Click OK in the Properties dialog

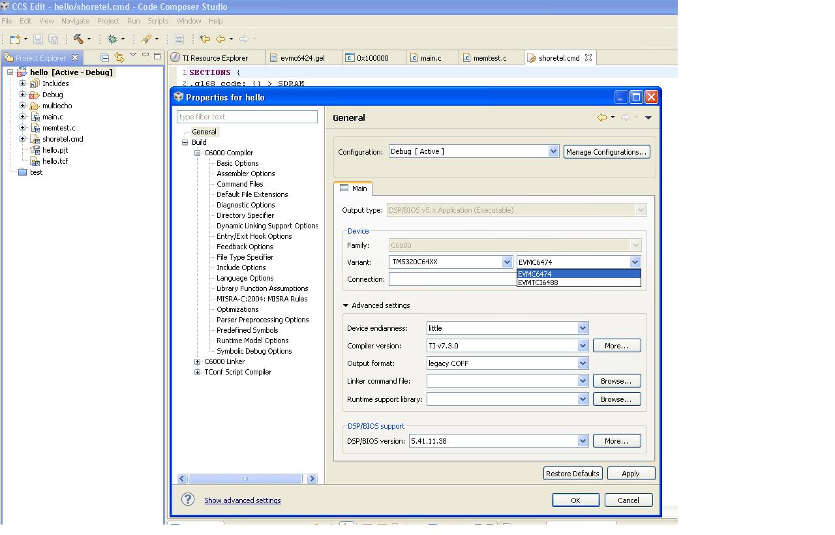click(x=575, y=500)
